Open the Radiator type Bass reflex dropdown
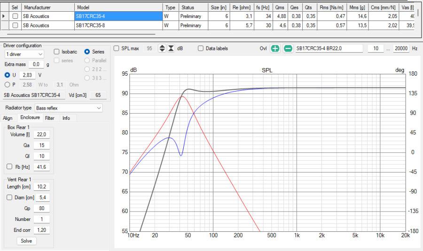Viewport: 423px width, 251px height. point(69,108)
